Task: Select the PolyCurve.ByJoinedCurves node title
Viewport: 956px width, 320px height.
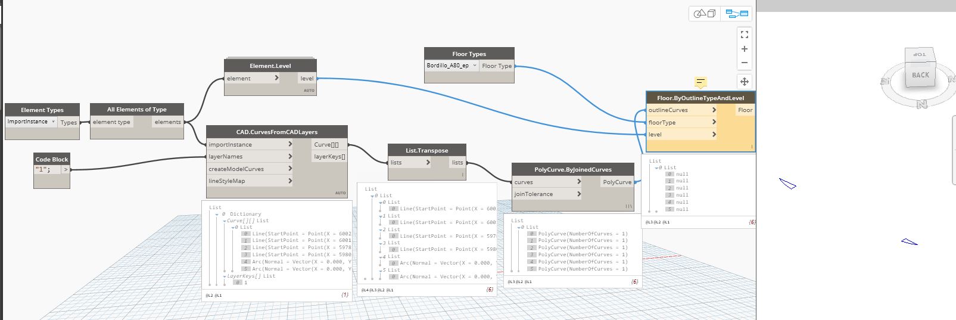Action: pyautogui.click(x=573, y=169)
